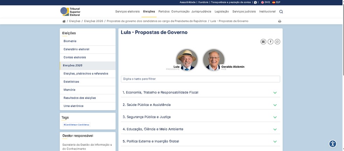Open Partidos menu

pyautogui.click(x=164, y=12)
